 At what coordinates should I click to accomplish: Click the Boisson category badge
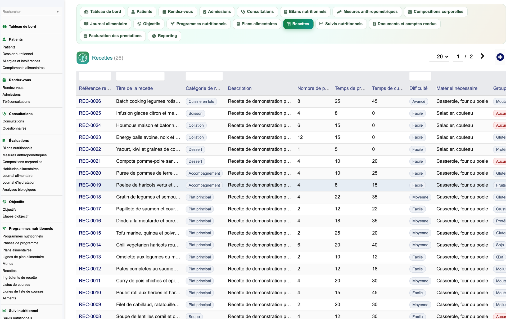tap(195, 113)
